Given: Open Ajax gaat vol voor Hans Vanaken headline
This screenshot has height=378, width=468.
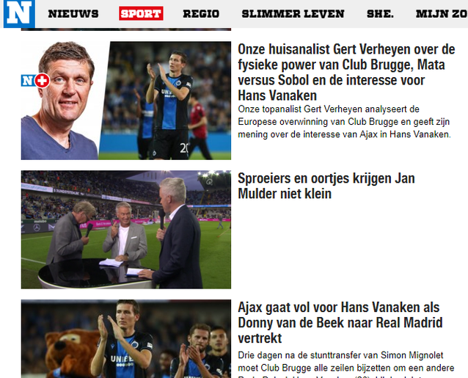Looking at the screenshot, I should pyautogui.click(x=340, y=323).
